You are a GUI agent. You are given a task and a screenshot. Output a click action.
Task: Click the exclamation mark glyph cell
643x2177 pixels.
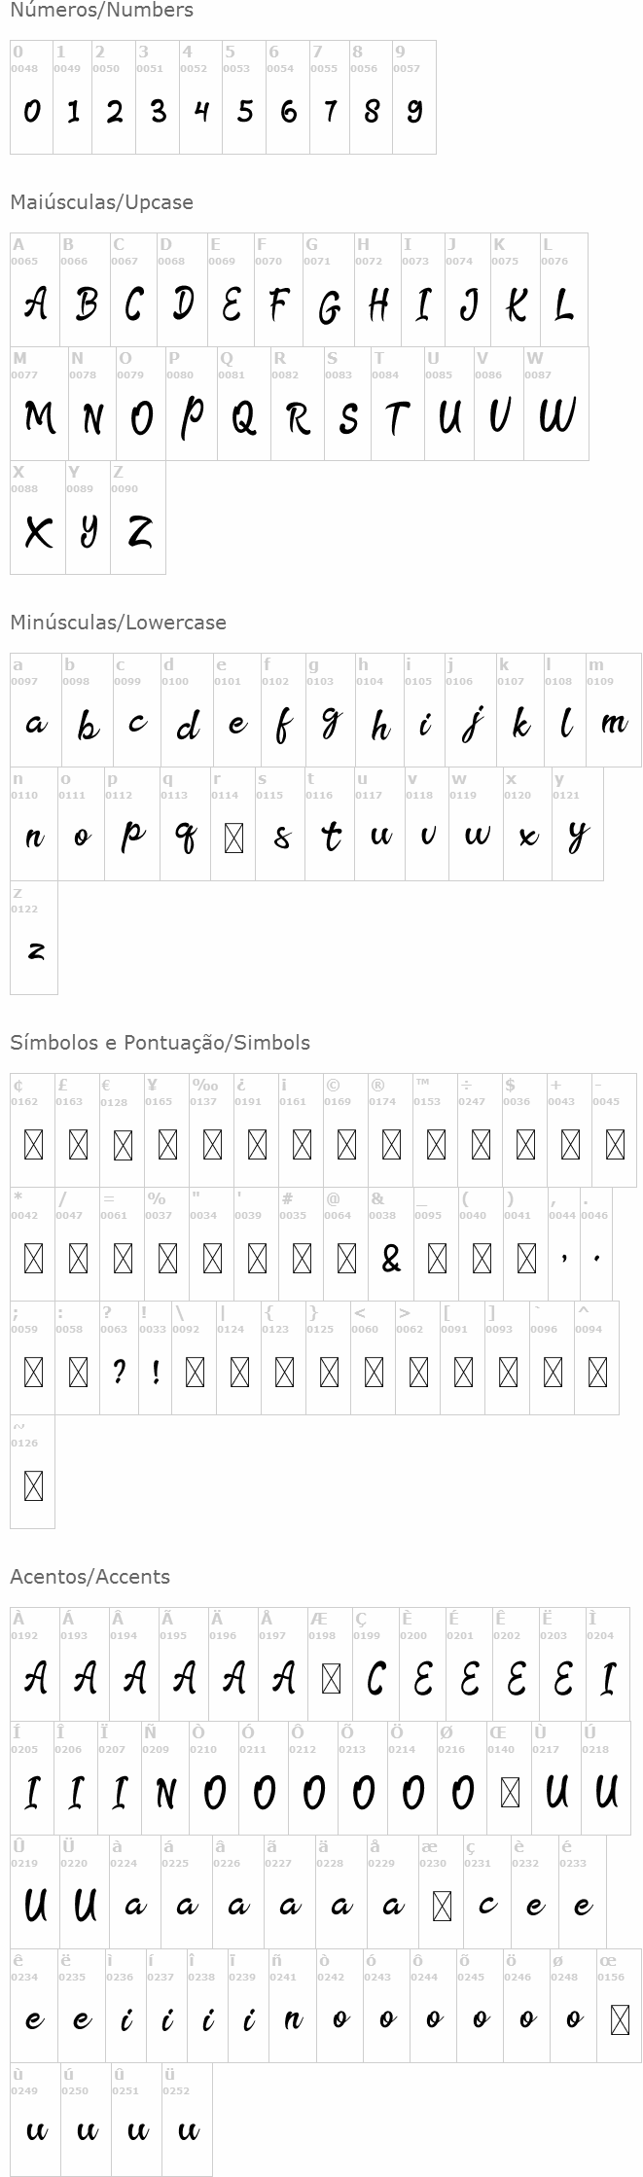[155, 1358]
